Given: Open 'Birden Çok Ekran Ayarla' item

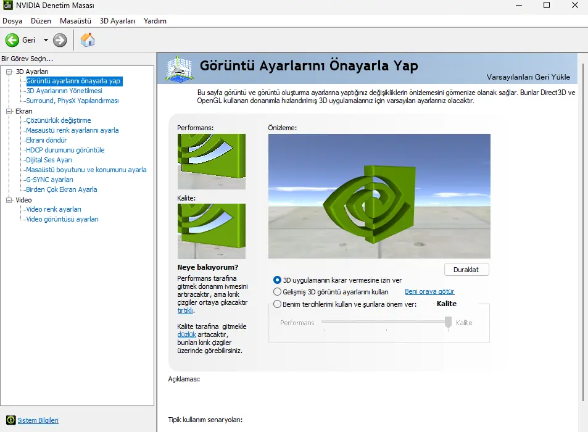Looking at the screenshot, I should [x=62, y=189].
